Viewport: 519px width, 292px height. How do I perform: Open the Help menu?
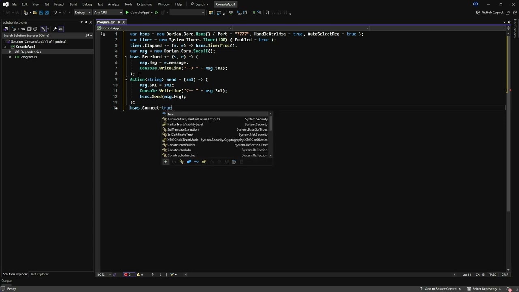(178, 4)
